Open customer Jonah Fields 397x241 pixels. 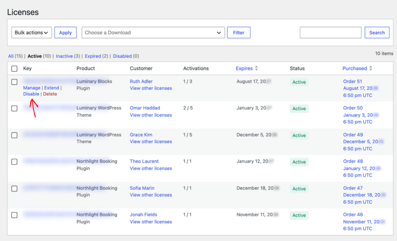pyautogui.click(x=143, y=215)
